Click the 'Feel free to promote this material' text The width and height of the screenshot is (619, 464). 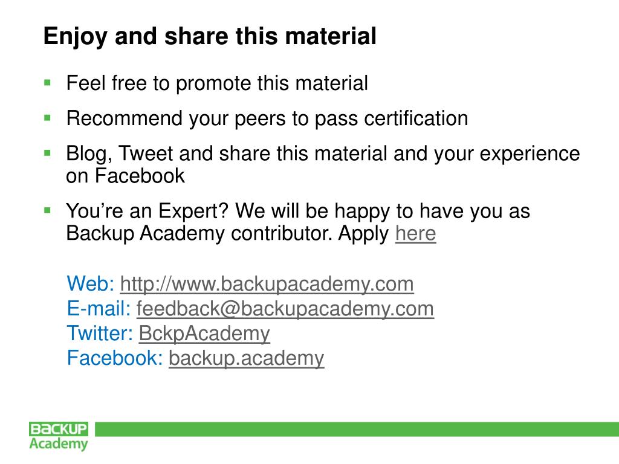217,83
